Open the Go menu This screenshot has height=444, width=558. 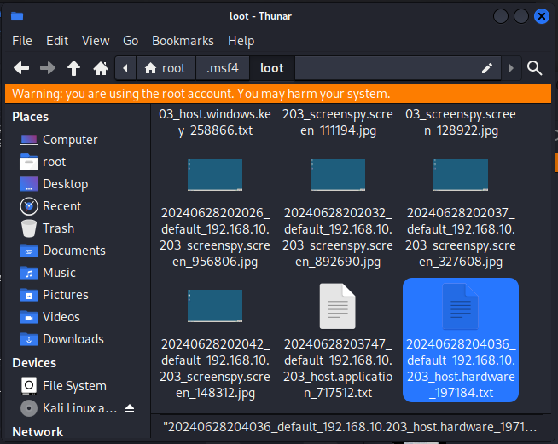[131, 41]
